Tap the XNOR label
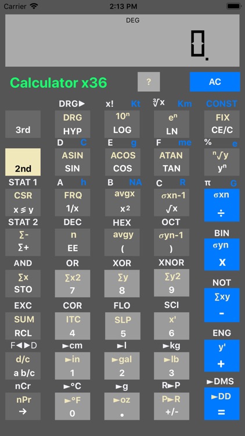The width and height of the screenshot is (245, 436). [171, 263]
